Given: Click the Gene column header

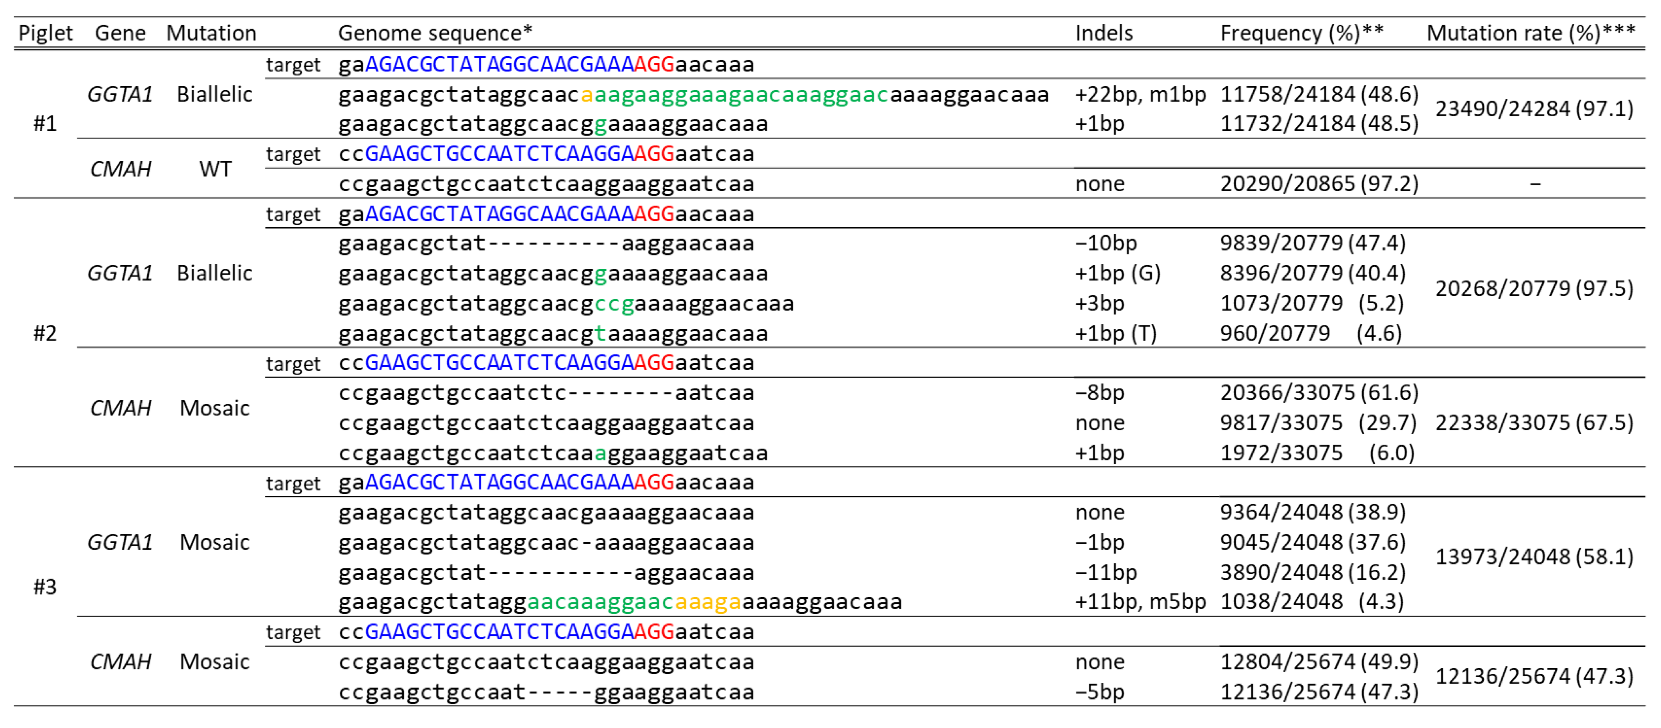Looking at the screenshot, I should [x=120, y=33].
